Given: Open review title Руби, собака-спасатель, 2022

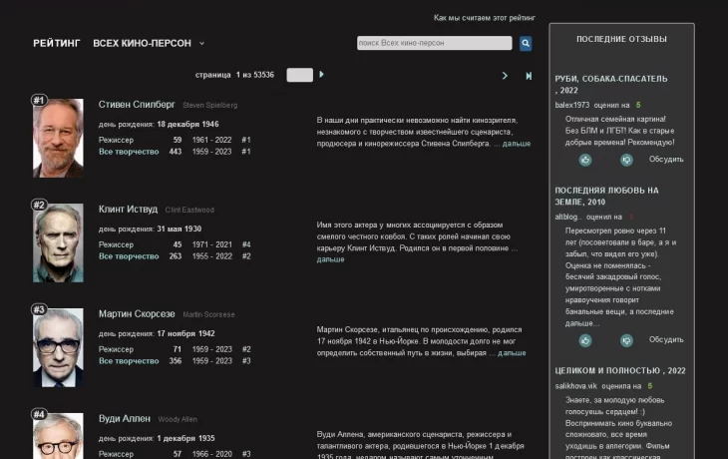Looking at the screenshot, I should pos(611,85).
